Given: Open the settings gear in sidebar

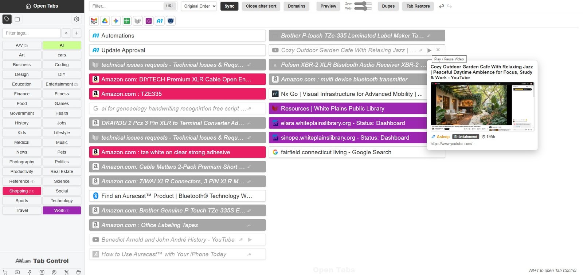Looking at the screenshot, I should (x=77, y=19).
